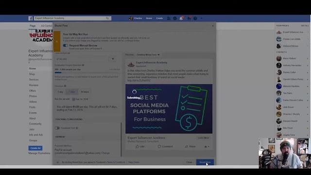Click See All beside Your Pages
This screenshot has height=175, width=311.
305,26
